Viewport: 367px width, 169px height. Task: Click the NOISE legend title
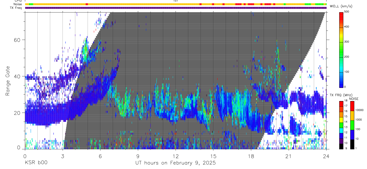pos(353,99)
